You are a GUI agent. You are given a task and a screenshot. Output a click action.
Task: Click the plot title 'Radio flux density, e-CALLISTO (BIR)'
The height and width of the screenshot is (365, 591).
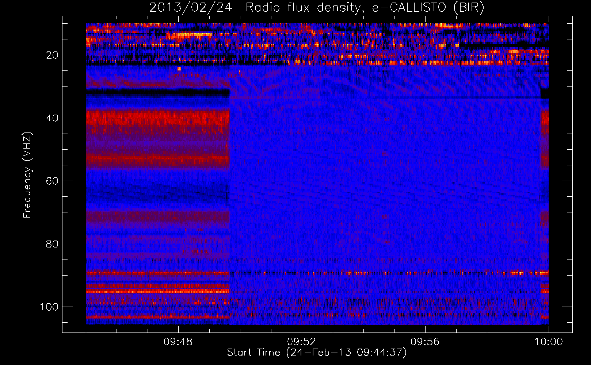click(365, 8)
